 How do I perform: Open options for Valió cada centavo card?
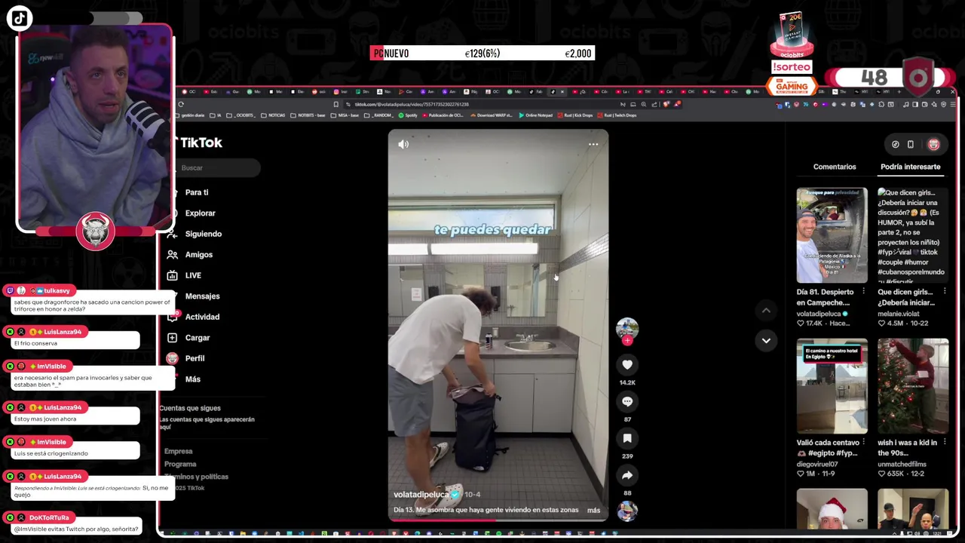pyautogui.click(x=864, y=442)
